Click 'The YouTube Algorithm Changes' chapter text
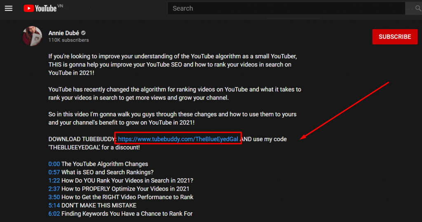 (105, 164)
